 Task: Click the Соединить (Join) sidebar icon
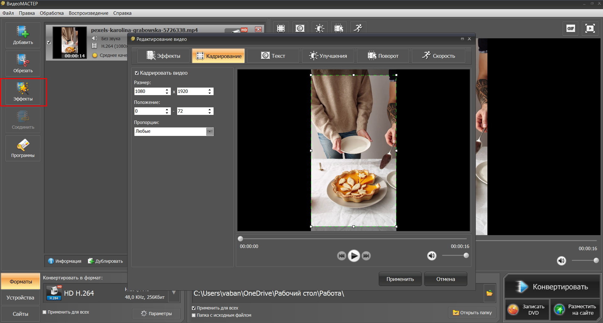tap(23, 120)
